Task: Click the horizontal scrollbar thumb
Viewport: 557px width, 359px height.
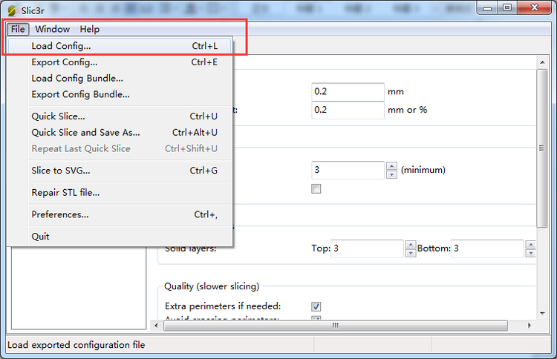Action: (x=336, y=326)
